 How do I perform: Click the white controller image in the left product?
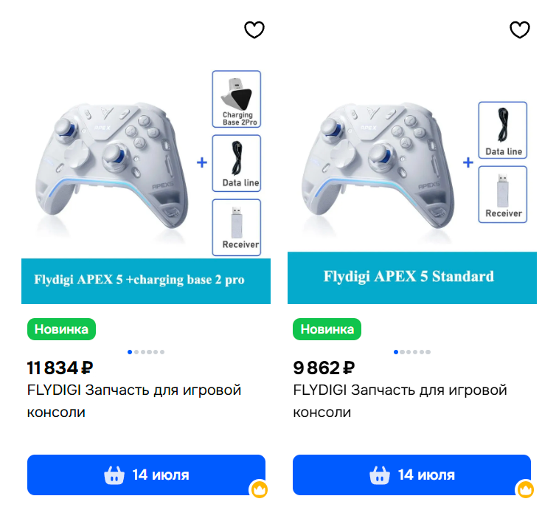coord(112,165)
